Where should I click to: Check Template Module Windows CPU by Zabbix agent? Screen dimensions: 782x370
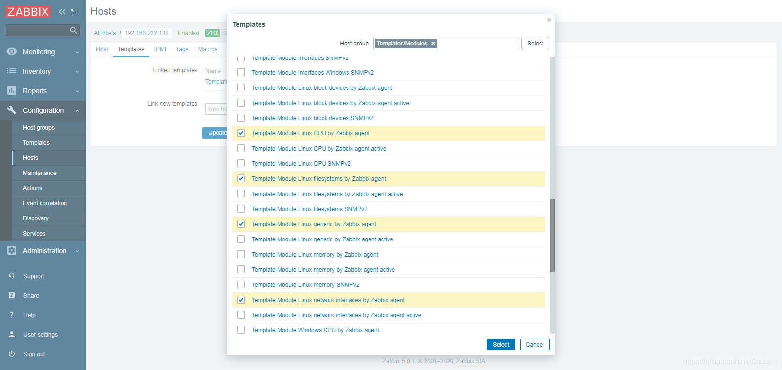241,330
